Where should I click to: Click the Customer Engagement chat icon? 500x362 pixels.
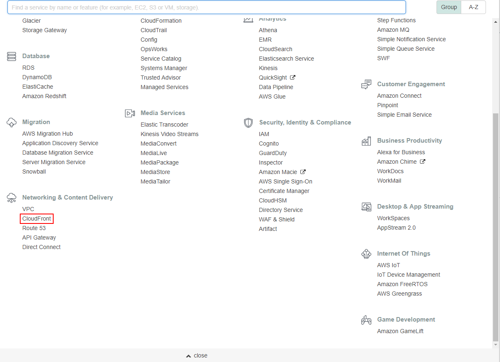coord(366,85)
